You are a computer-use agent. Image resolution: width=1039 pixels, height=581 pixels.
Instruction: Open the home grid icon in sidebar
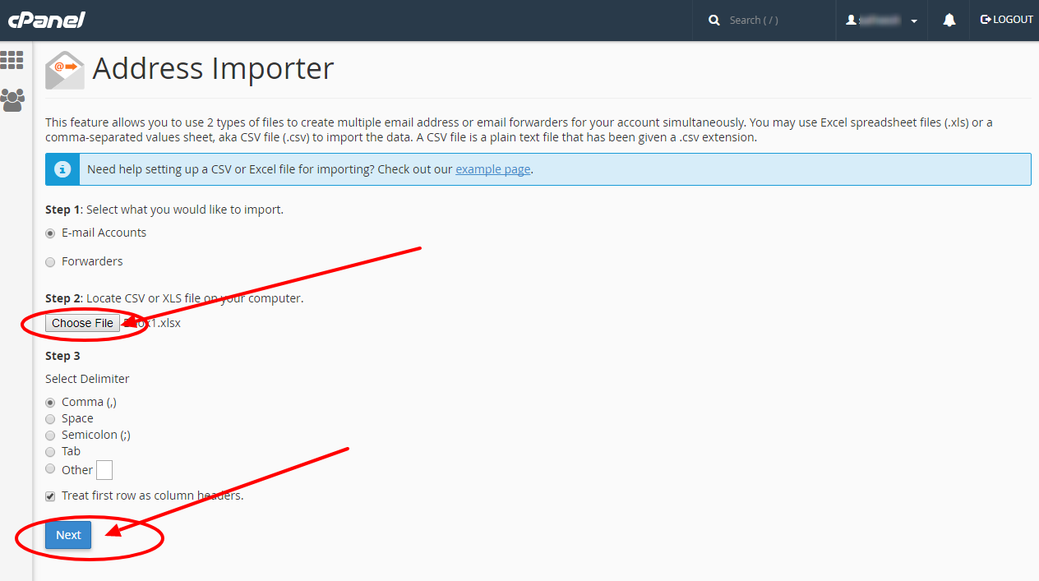pos(12,60)
